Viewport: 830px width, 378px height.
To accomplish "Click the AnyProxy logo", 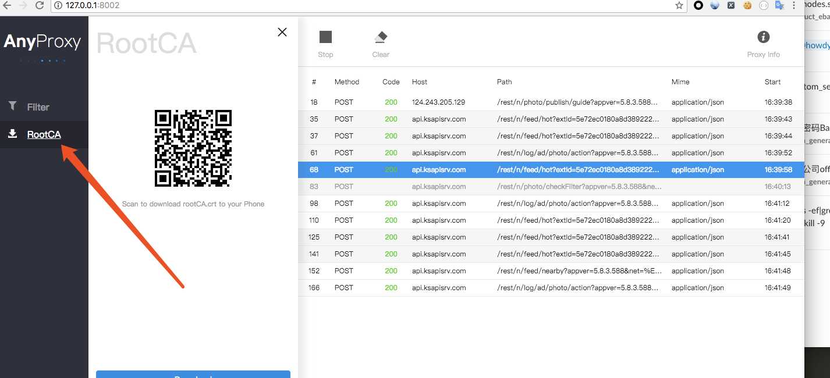I will (42, 42).
